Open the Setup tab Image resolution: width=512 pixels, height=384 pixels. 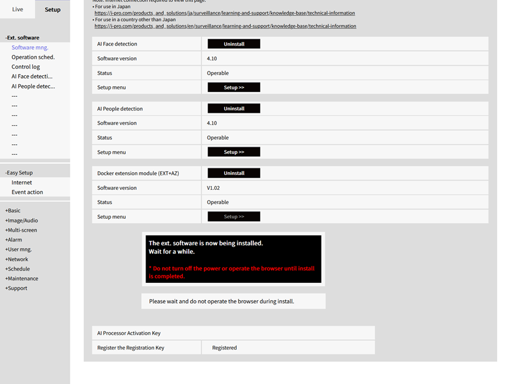tap(52, 9)
